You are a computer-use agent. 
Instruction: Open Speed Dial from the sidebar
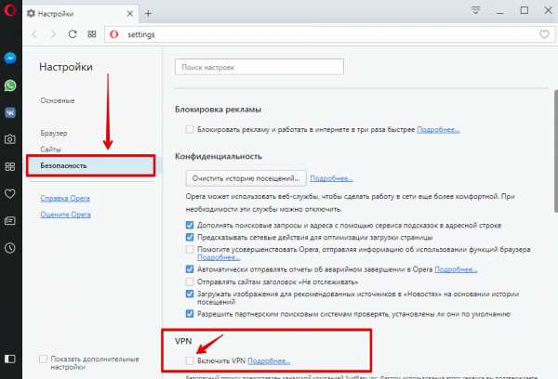click(10, 166)
